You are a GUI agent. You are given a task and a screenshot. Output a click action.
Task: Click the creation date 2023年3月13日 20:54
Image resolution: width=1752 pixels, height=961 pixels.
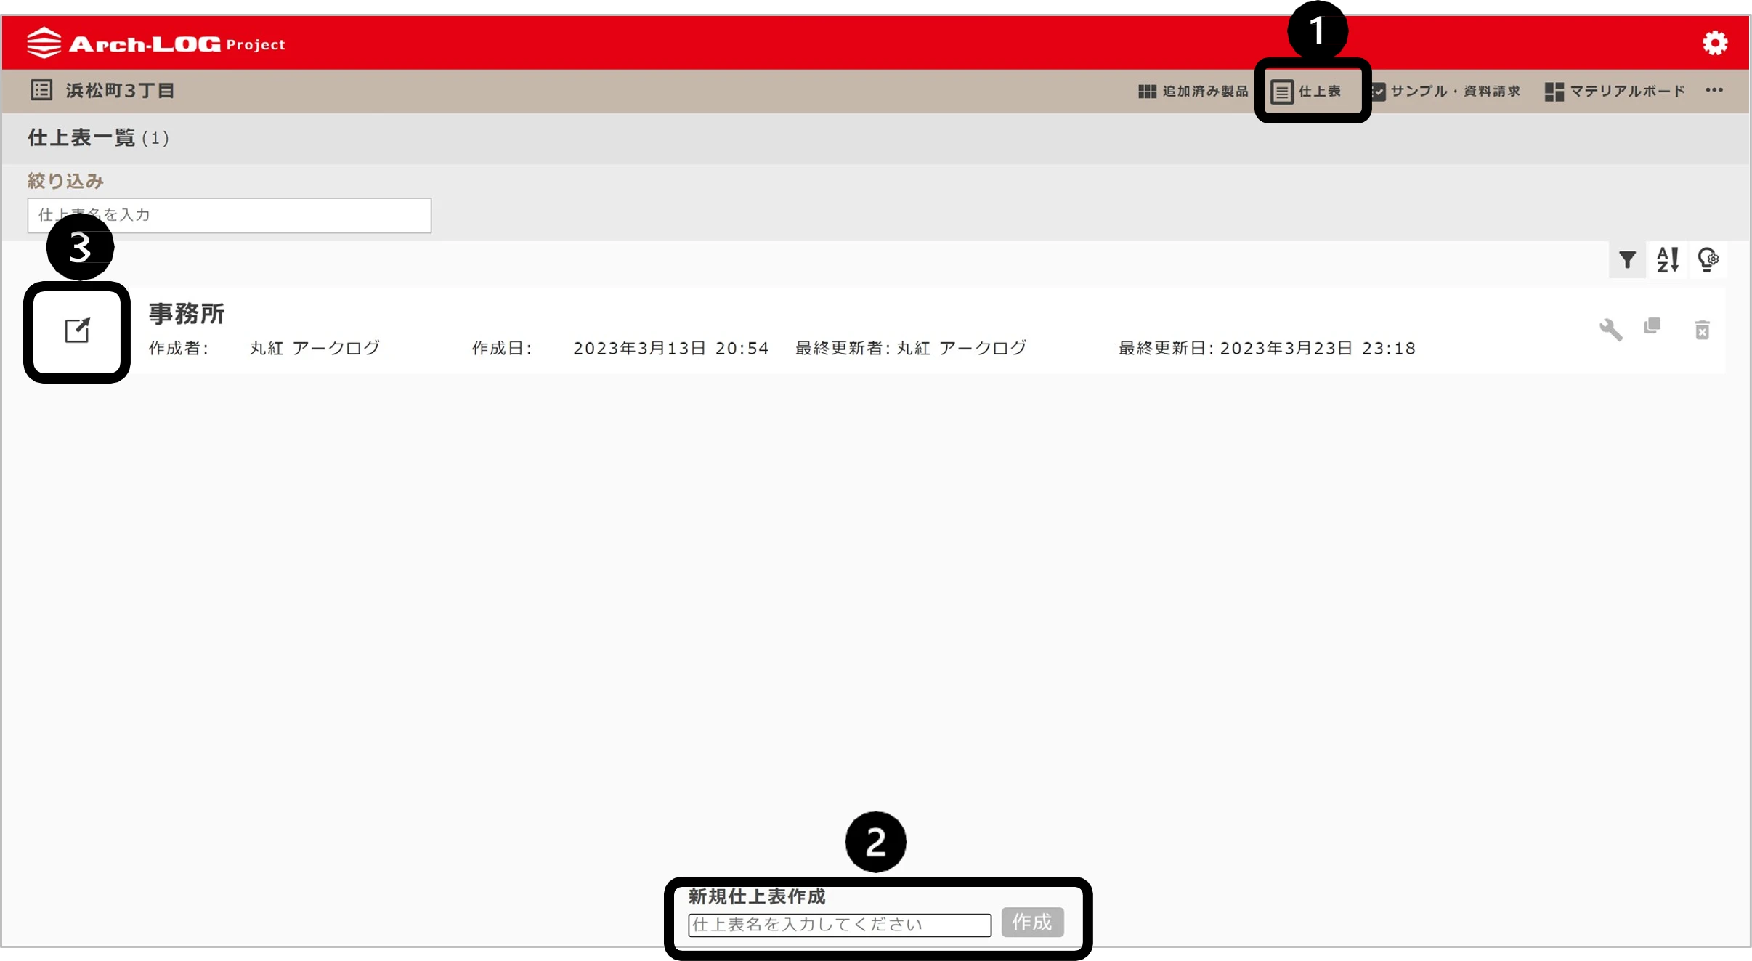tap(671, 349)
